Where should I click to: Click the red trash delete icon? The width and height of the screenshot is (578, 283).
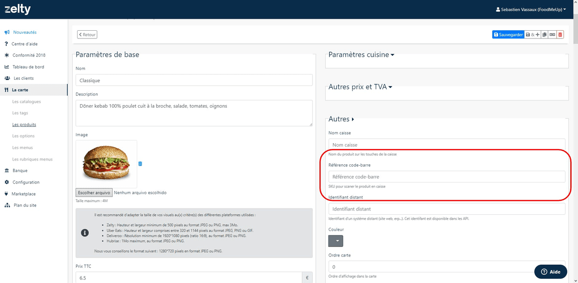[560, 35]
